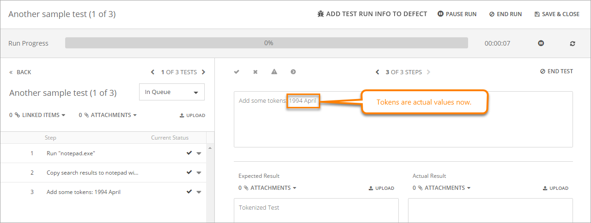Click the Actual Result text field
The image size is (591, 223).
[x=490, y=210]
